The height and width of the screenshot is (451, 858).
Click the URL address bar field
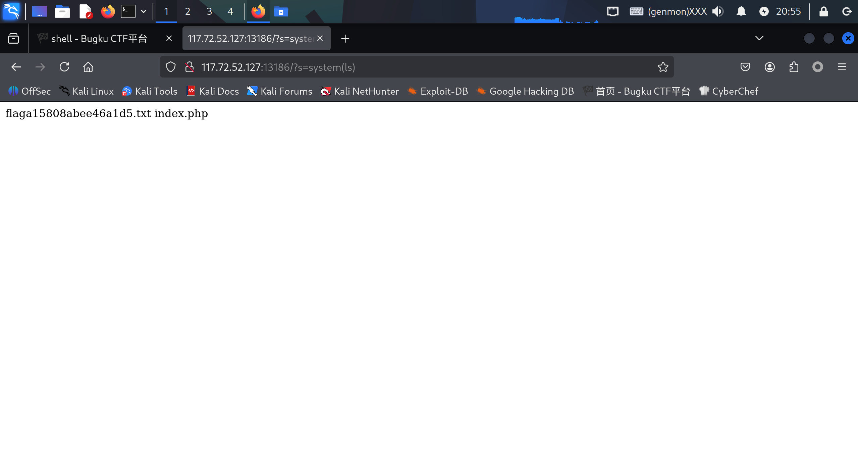[x=403, y=67]
